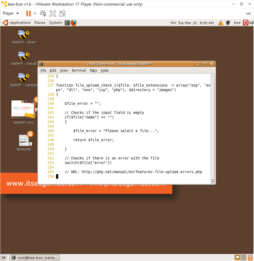Image resolution: width=254 pixels, height=261 pixels.
Task: Open the network connection tray icon
Action: click(x=228, y=23)
